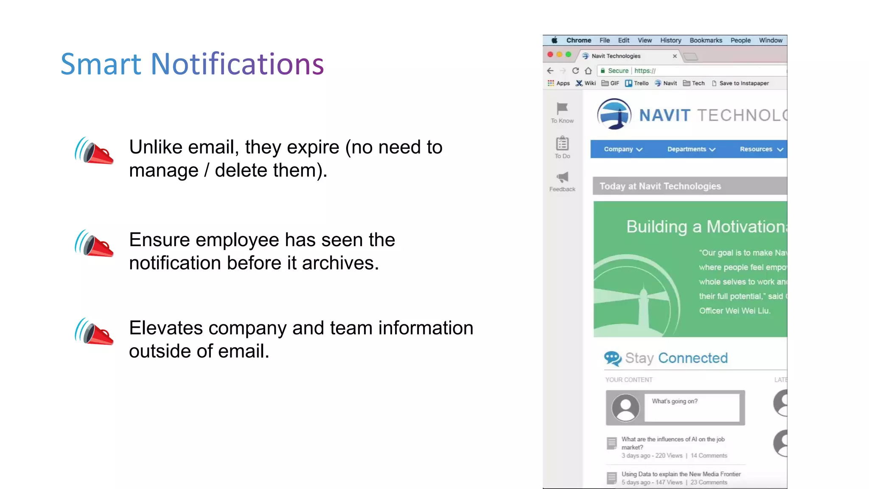Open the Window menu
Image resolution: width=869 pixels, height=489 pixels.
click(771, 40)
